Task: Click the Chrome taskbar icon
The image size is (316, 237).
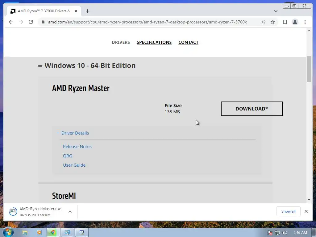Action: click(53, 233)
